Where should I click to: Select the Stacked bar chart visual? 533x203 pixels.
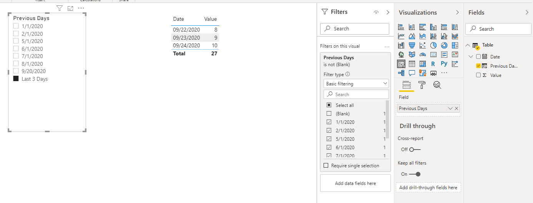[401, 27]
